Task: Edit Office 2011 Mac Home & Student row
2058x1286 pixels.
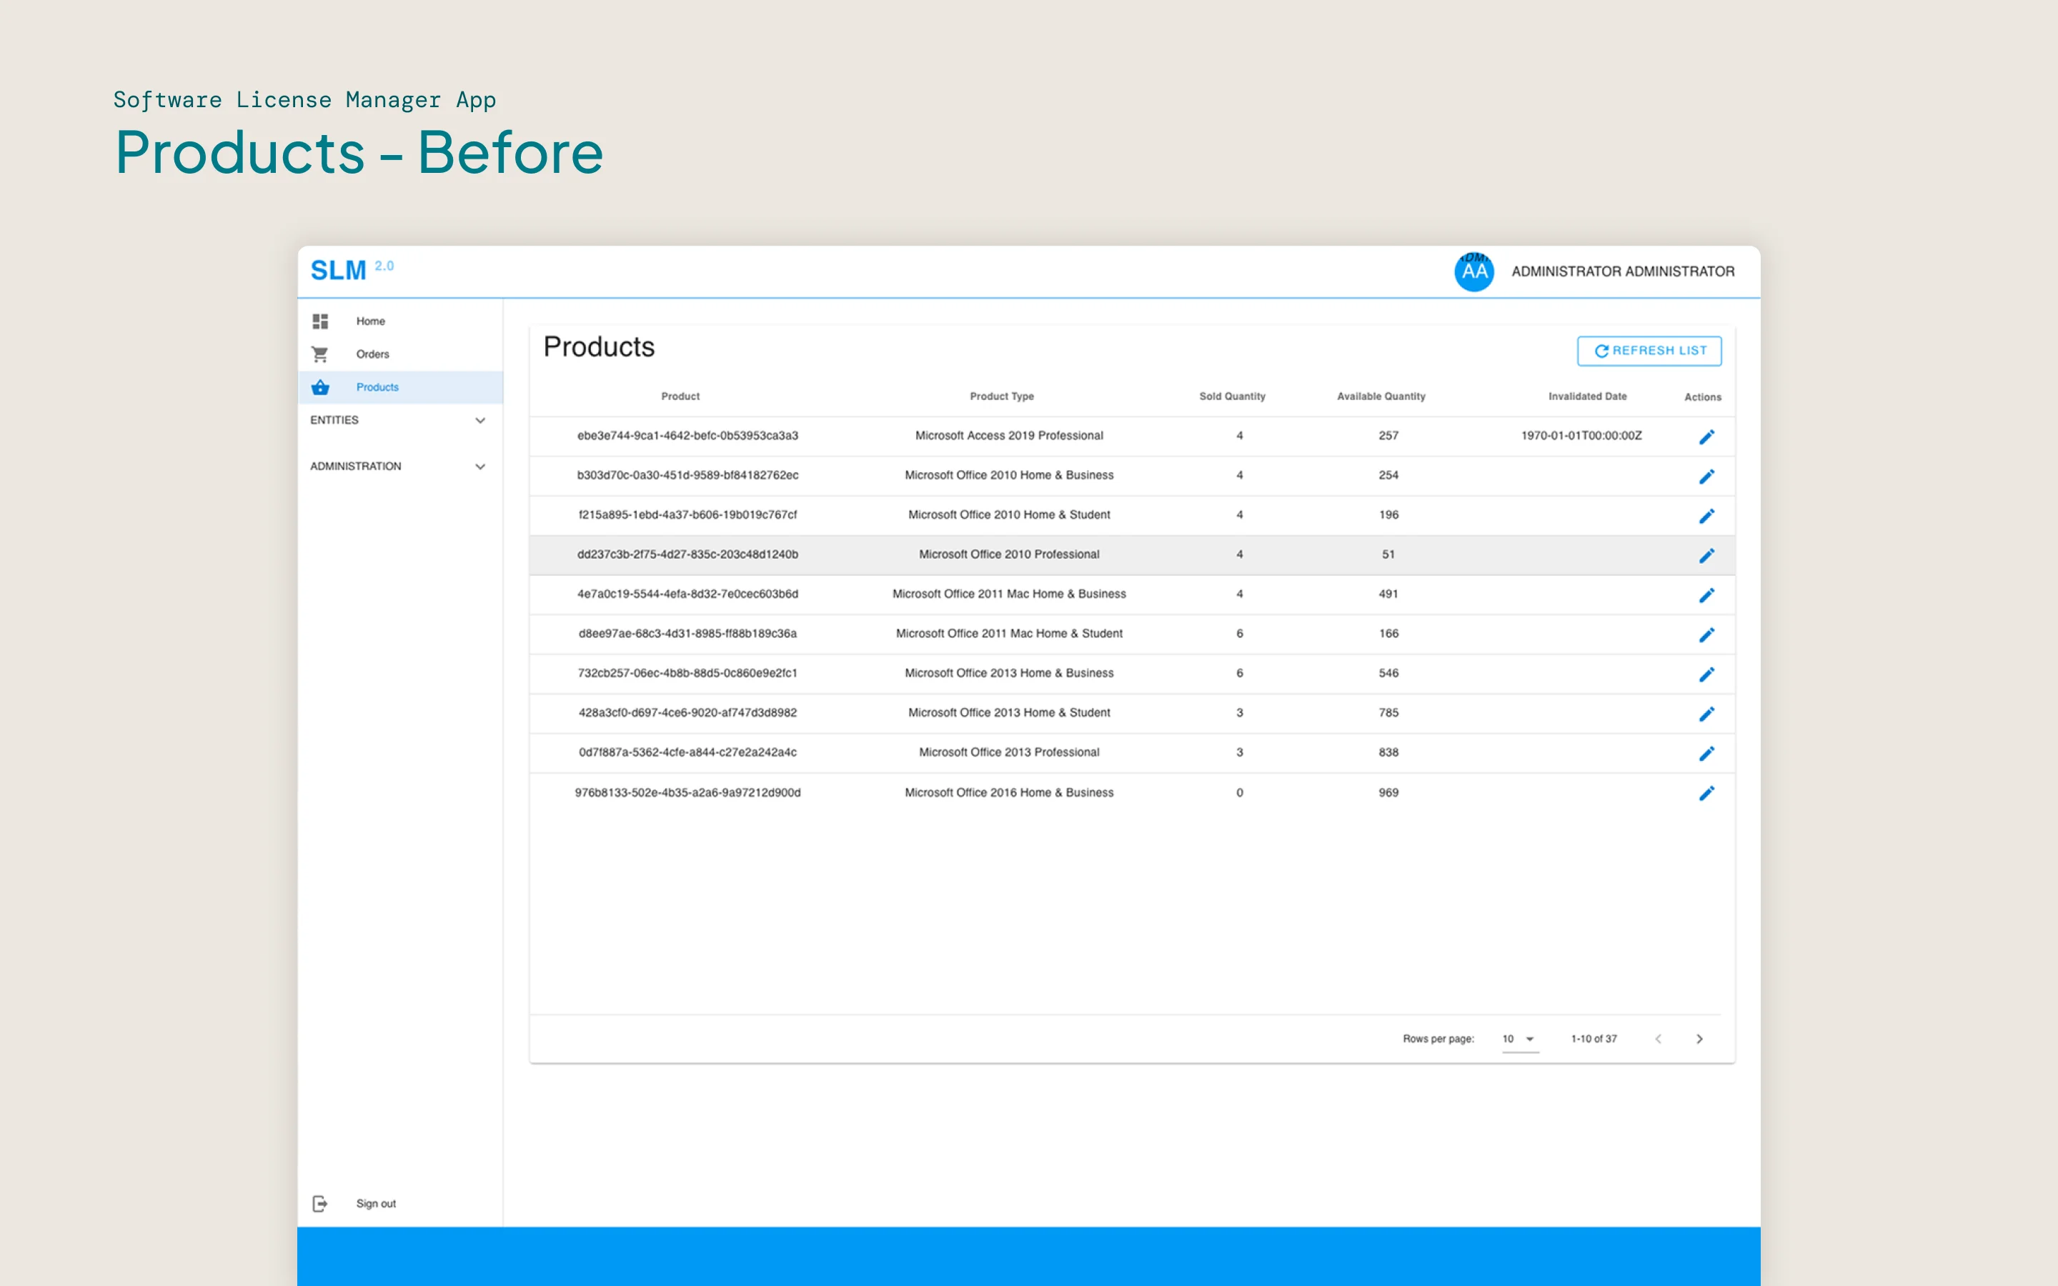Action: 1706,634
